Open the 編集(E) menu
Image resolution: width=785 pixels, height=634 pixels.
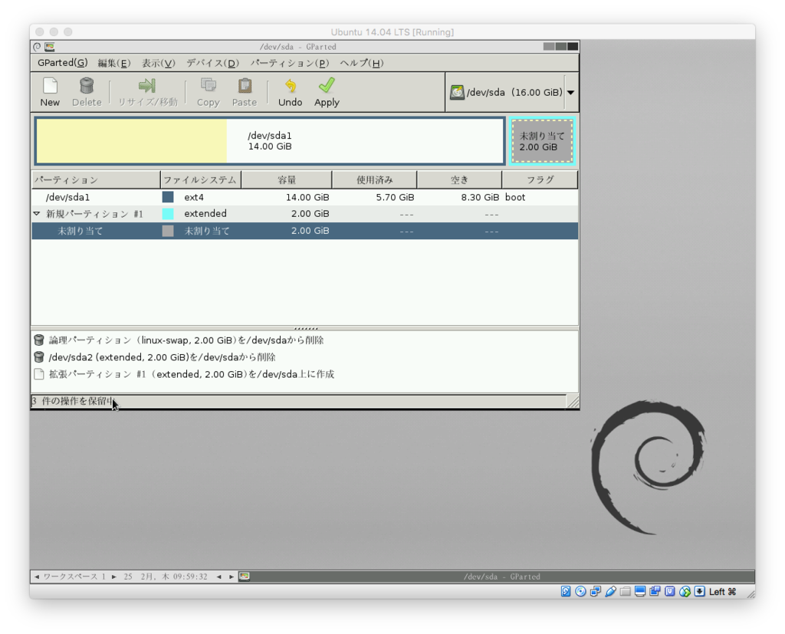pyautogui.click(x=114, y=63)
